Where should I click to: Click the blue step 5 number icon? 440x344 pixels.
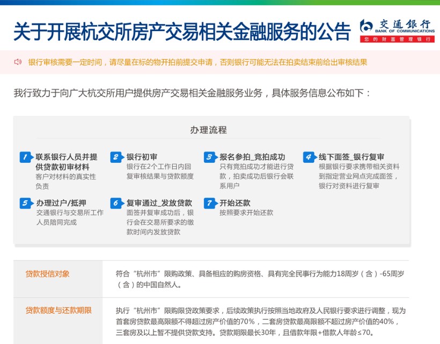(26, 203)
